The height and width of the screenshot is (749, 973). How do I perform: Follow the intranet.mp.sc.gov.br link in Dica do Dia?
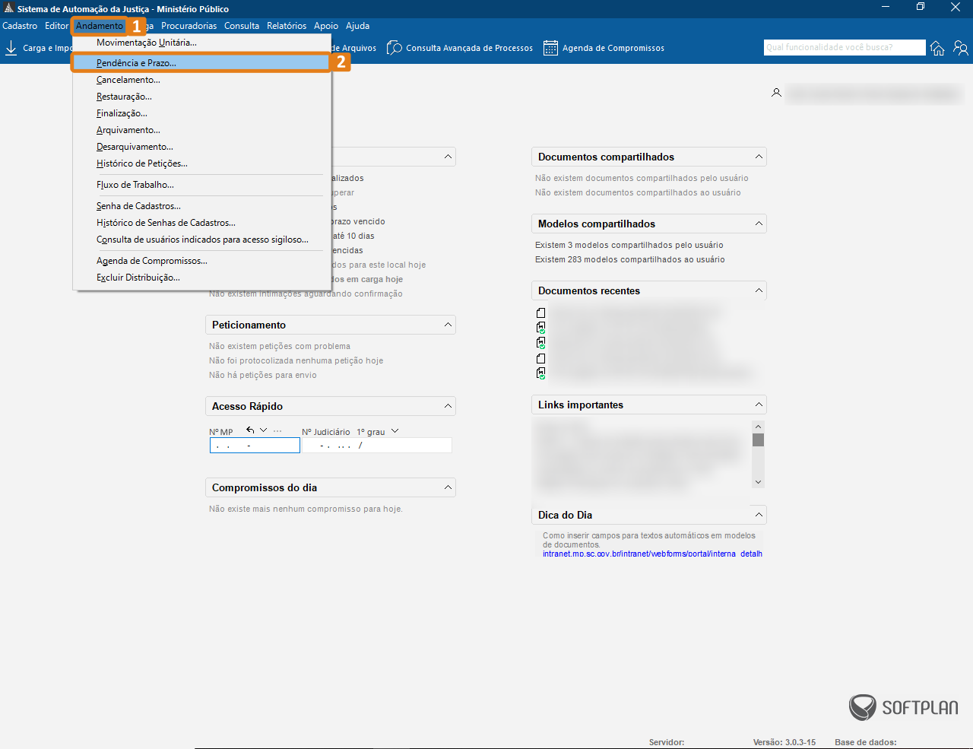coord(652,554)
